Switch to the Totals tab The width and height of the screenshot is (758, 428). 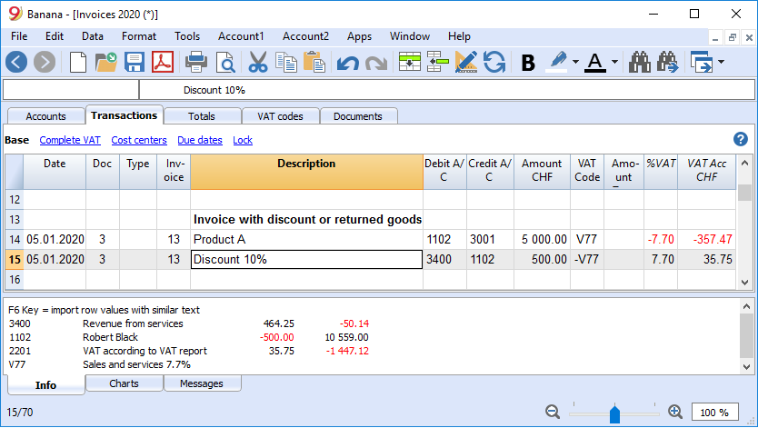pyautogui.click(x=202, y=116)
